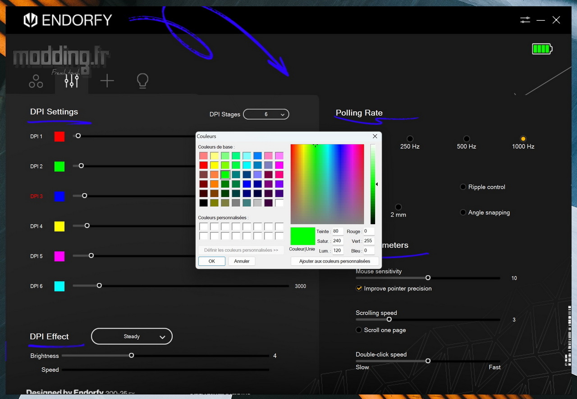Click the DPI Settings heading
The height and width of the screenshot is (399, 577).
[54, 112]
